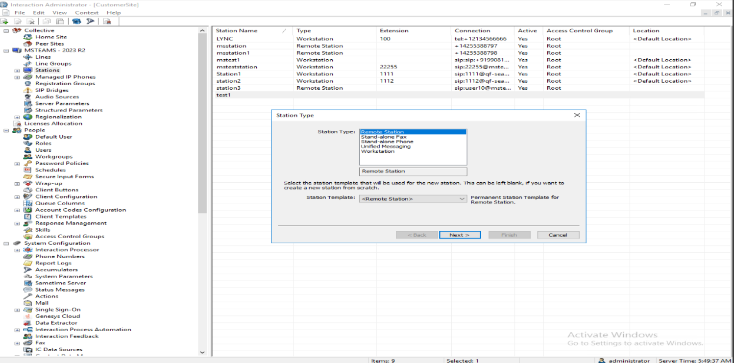Click the New item toolbar icon

point(4,22)
